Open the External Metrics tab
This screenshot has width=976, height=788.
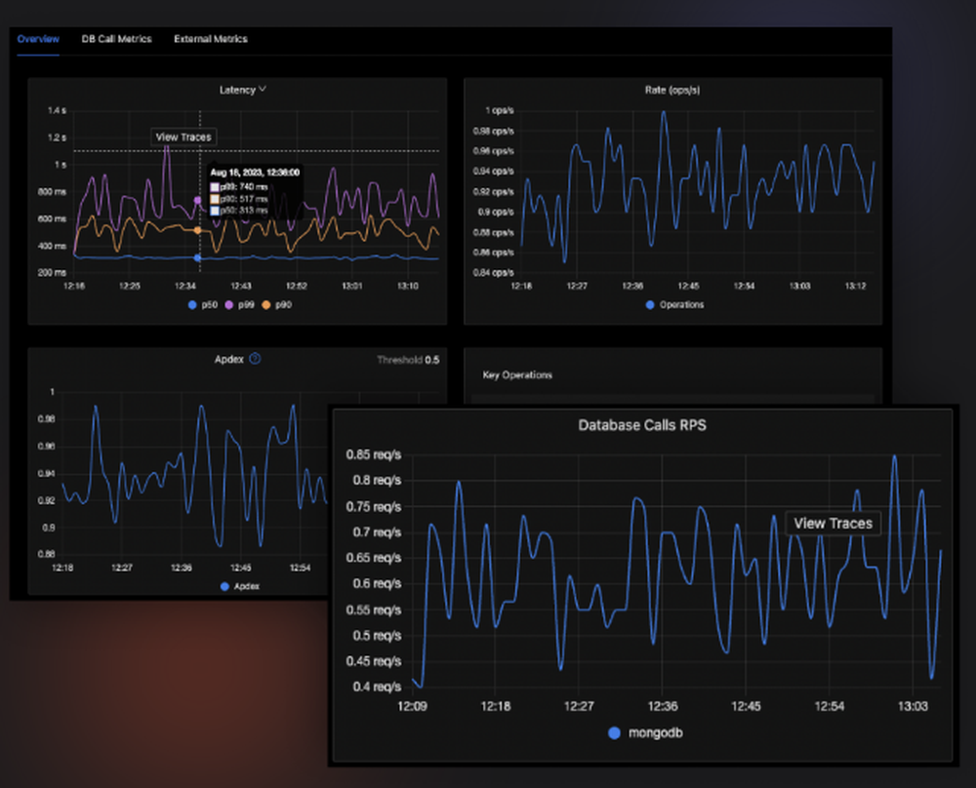coord(211,39)
